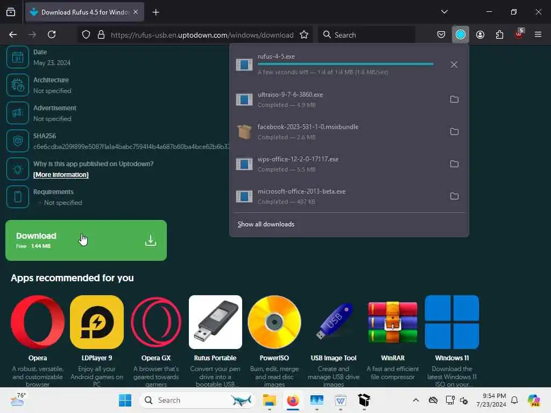This screenshot has height=413, width=551.
Task: Open the tracking protection shield icon
Action: [x=86, y=34]
